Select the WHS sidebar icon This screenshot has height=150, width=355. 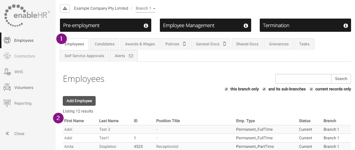(x=7, y=72)
